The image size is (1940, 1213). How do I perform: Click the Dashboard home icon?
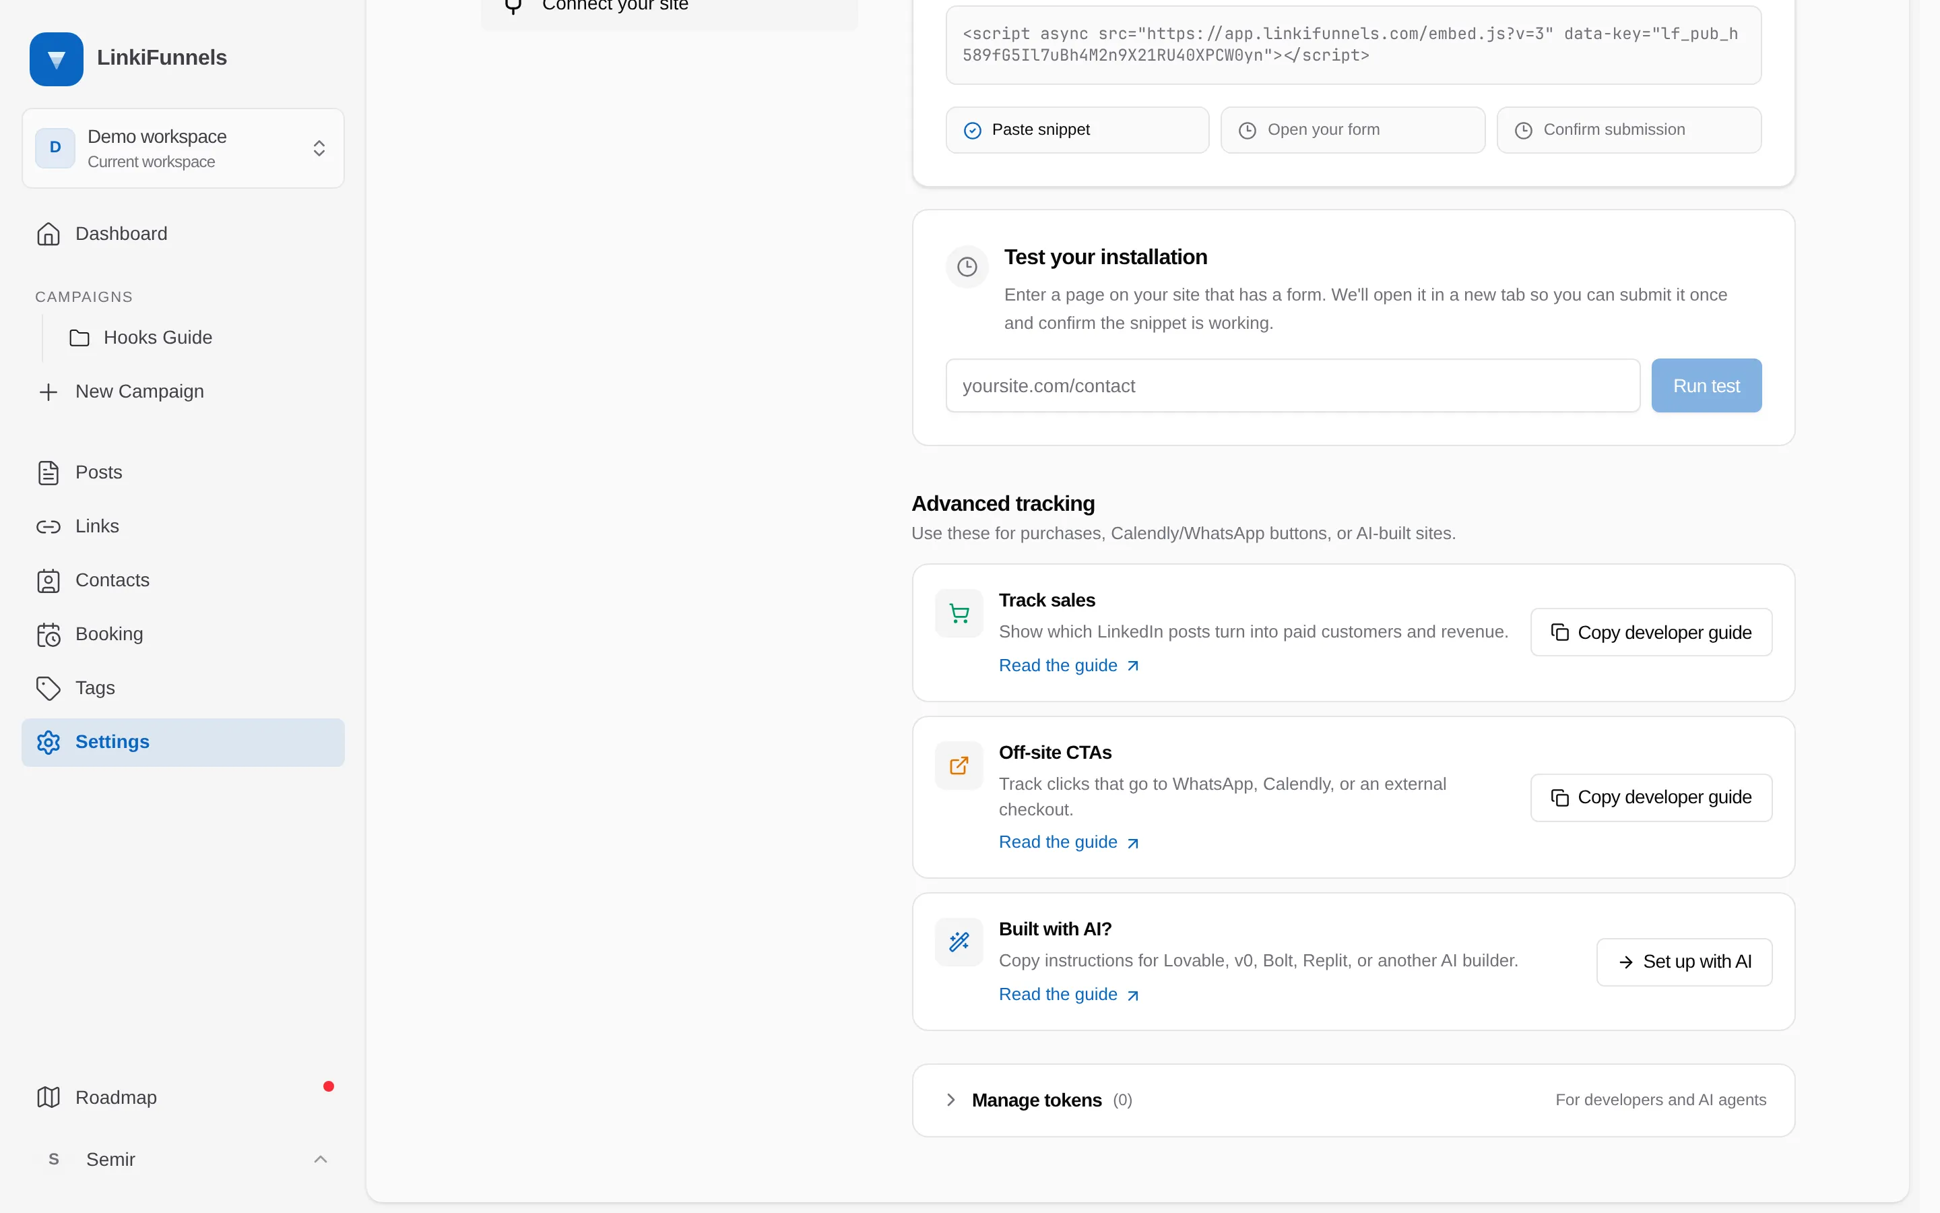point(48,235)
